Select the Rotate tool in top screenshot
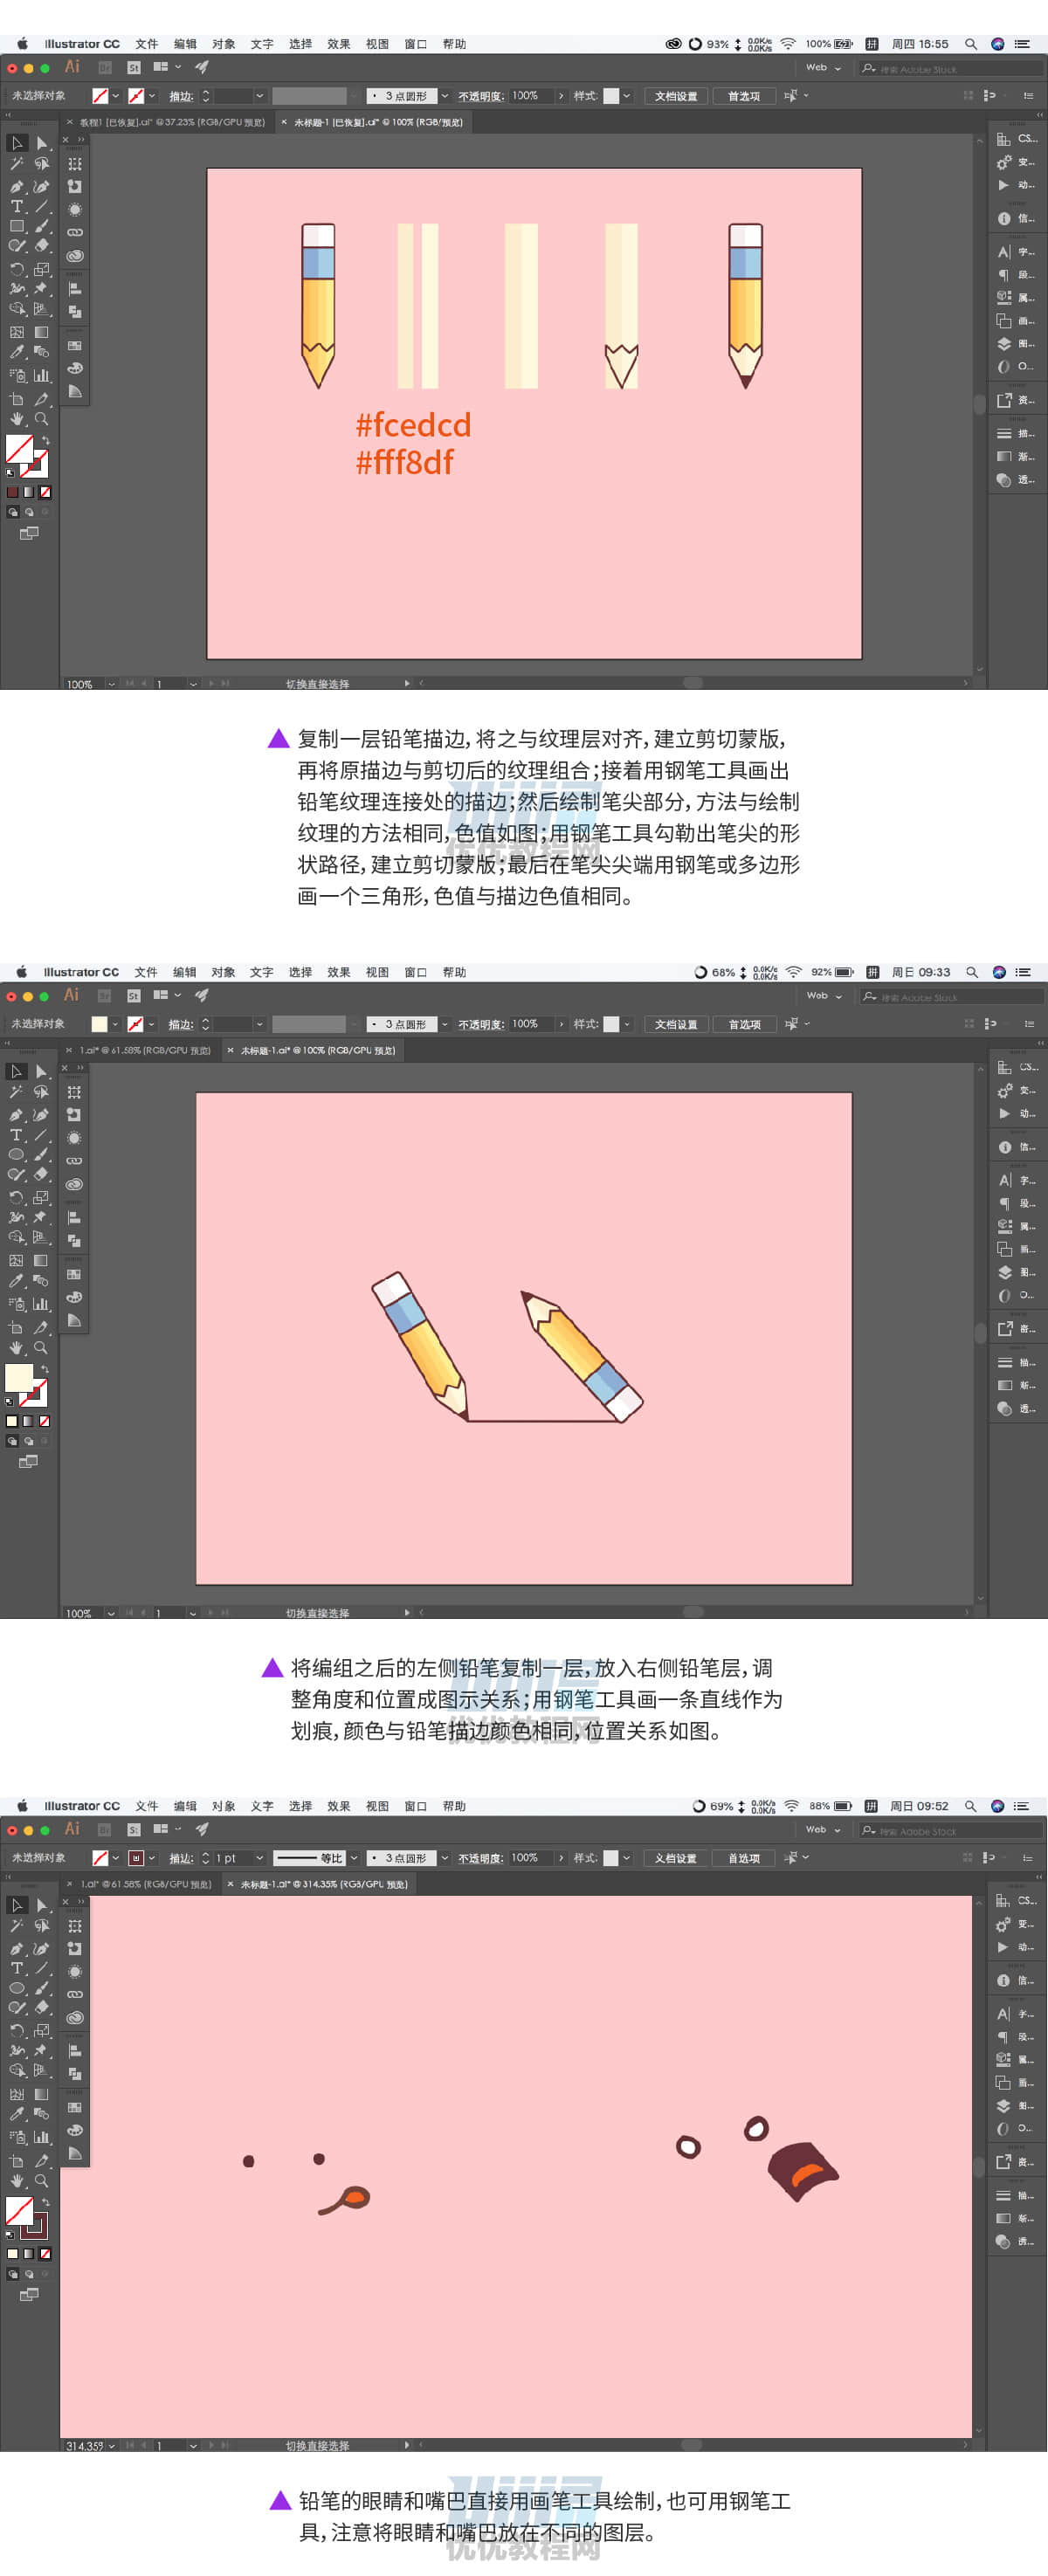This screenshot has width=1048, height=2576. 16,269
